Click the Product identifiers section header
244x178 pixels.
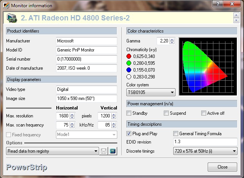coord(61,31)
